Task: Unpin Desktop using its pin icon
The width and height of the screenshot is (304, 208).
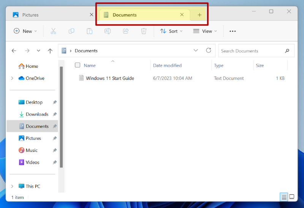Action: pos(55,102)
